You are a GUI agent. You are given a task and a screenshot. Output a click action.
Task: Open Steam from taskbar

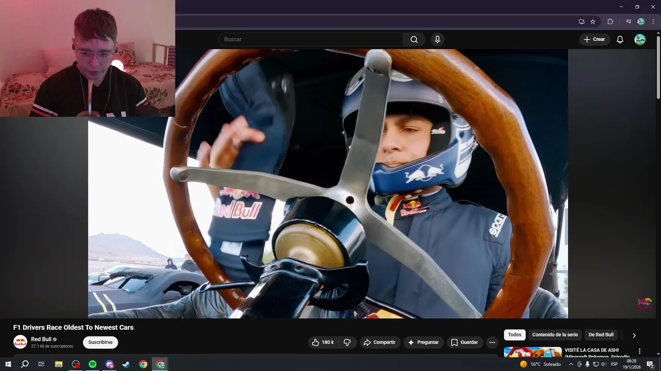[126, 364]
